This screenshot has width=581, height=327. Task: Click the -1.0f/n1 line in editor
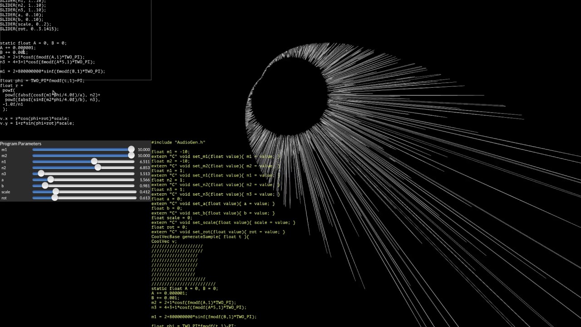coord(13,104)
